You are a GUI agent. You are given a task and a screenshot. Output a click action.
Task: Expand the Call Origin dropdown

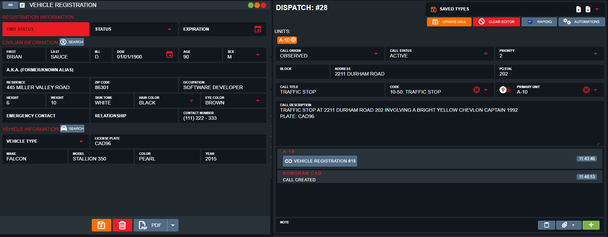[376, 54]
